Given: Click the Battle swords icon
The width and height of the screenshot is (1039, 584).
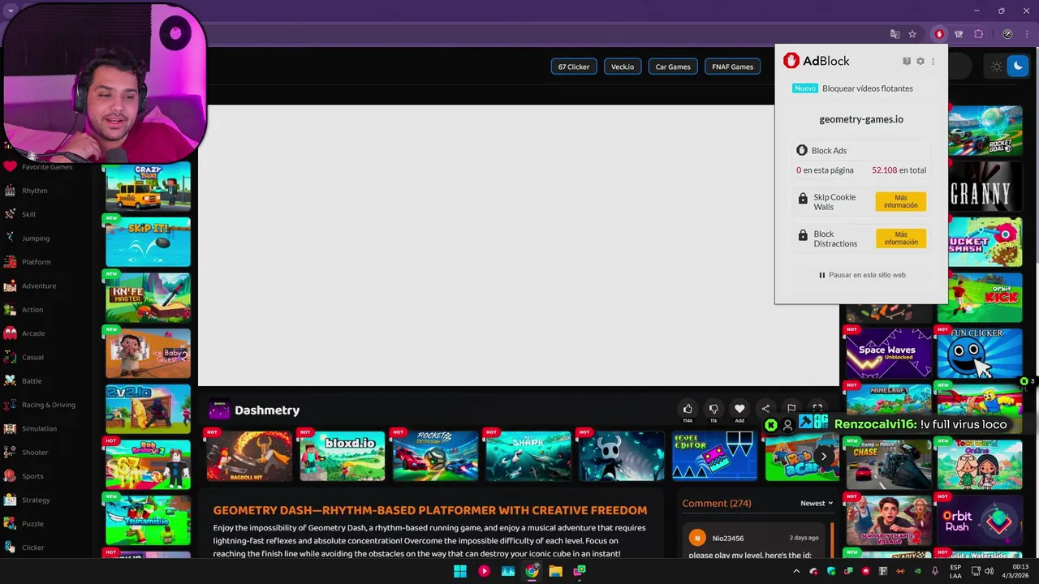Looking at the screenshot, I should (10, 380).
